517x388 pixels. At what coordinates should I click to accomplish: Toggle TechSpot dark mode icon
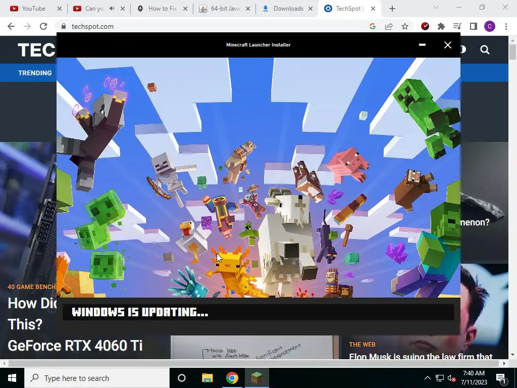[463, 50]
